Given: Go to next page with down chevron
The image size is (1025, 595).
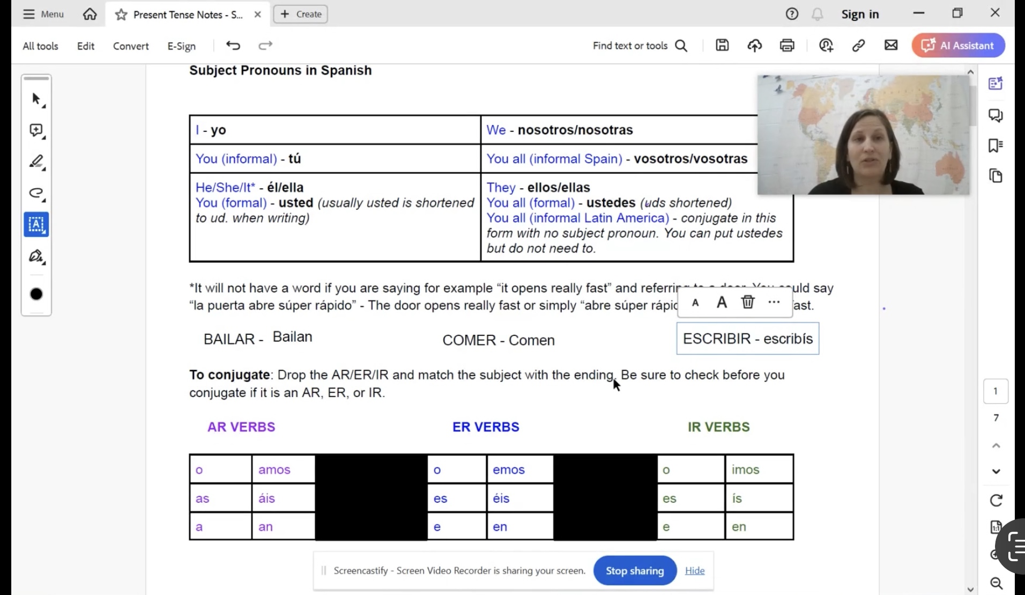Looking at the screenshot, I should 996,471.
